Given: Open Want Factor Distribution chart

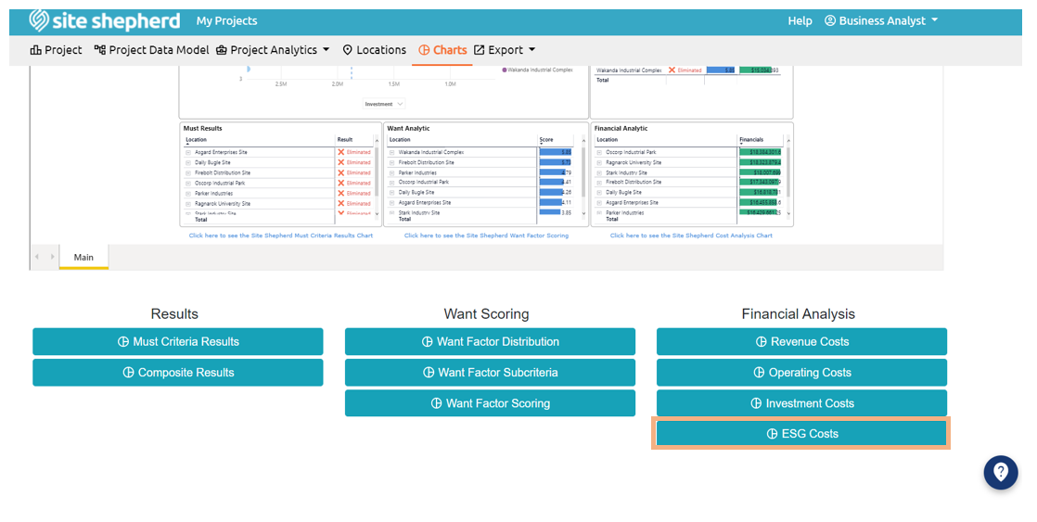Looking at the screenshot, I should [490, 341].
